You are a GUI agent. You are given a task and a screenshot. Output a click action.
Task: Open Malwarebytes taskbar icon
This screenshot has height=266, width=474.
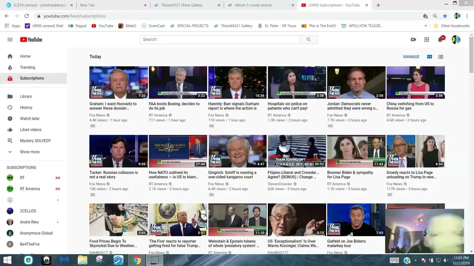point(64,260)
